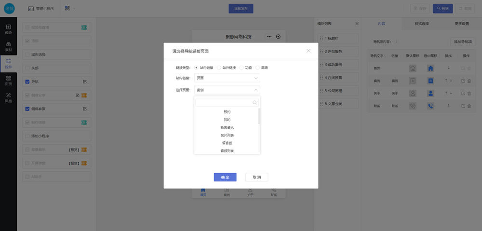Click the 聚脉 logo in the header
Screen dimensions: 482x231
(9, 9)
